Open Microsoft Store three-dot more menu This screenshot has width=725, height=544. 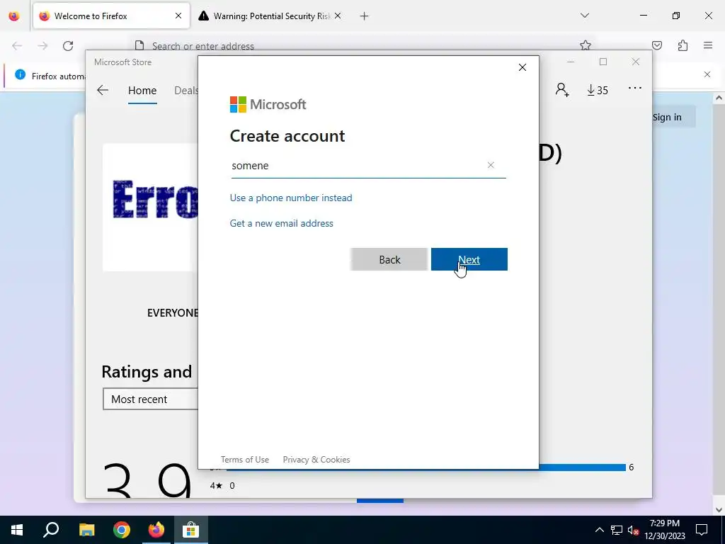pos(635,88)
